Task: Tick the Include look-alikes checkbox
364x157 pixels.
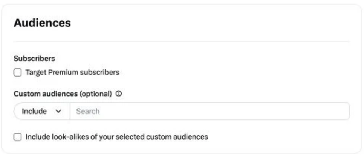Action: click(17, 137)
